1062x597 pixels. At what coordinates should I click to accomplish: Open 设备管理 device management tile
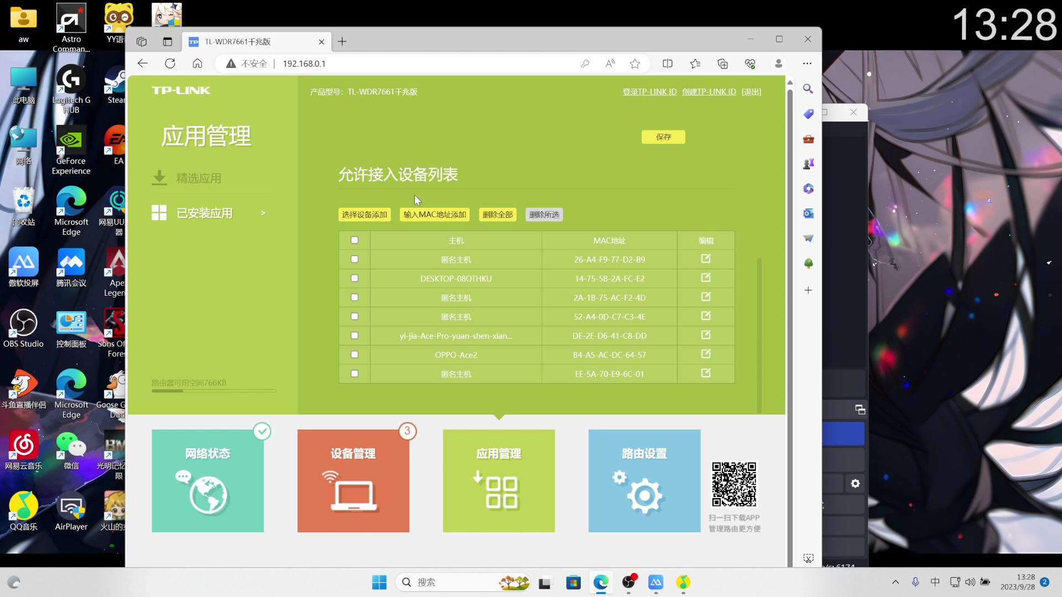point(353,480)
